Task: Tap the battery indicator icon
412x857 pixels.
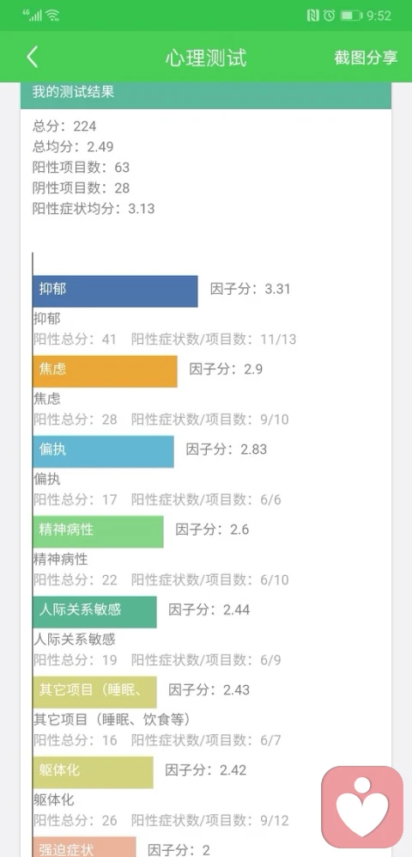Action: [x=351, y=15]
